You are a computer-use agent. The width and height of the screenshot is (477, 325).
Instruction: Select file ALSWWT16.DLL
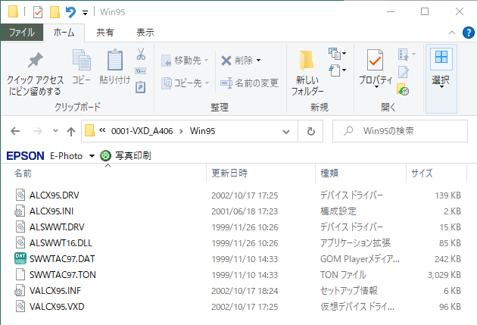[x=61, y=243]
